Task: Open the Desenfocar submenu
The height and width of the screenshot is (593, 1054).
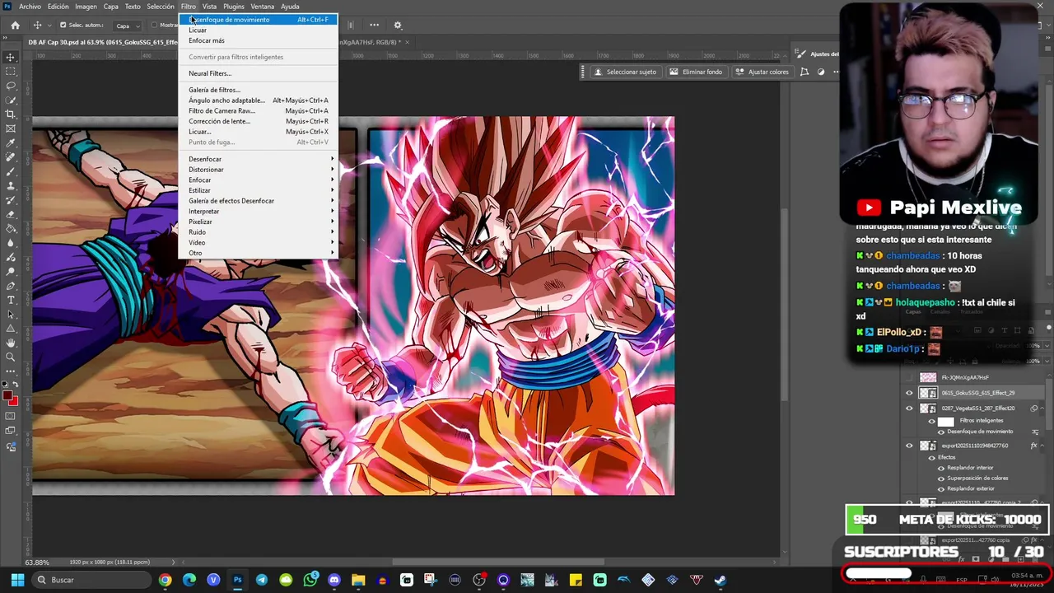Action: [x=258, y=159]
